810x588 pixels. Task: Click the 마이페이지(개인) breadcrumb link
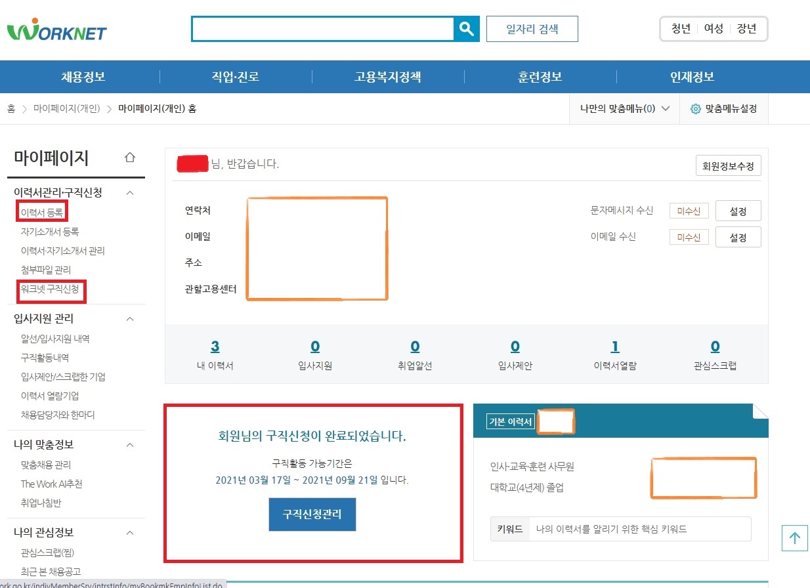pyautogui.click(x=66, y=109)
